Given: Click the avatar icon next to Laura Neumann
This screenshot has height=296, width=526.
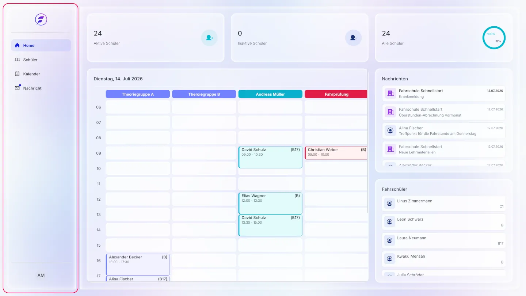Looking at the screenshot, I should 390,240.
